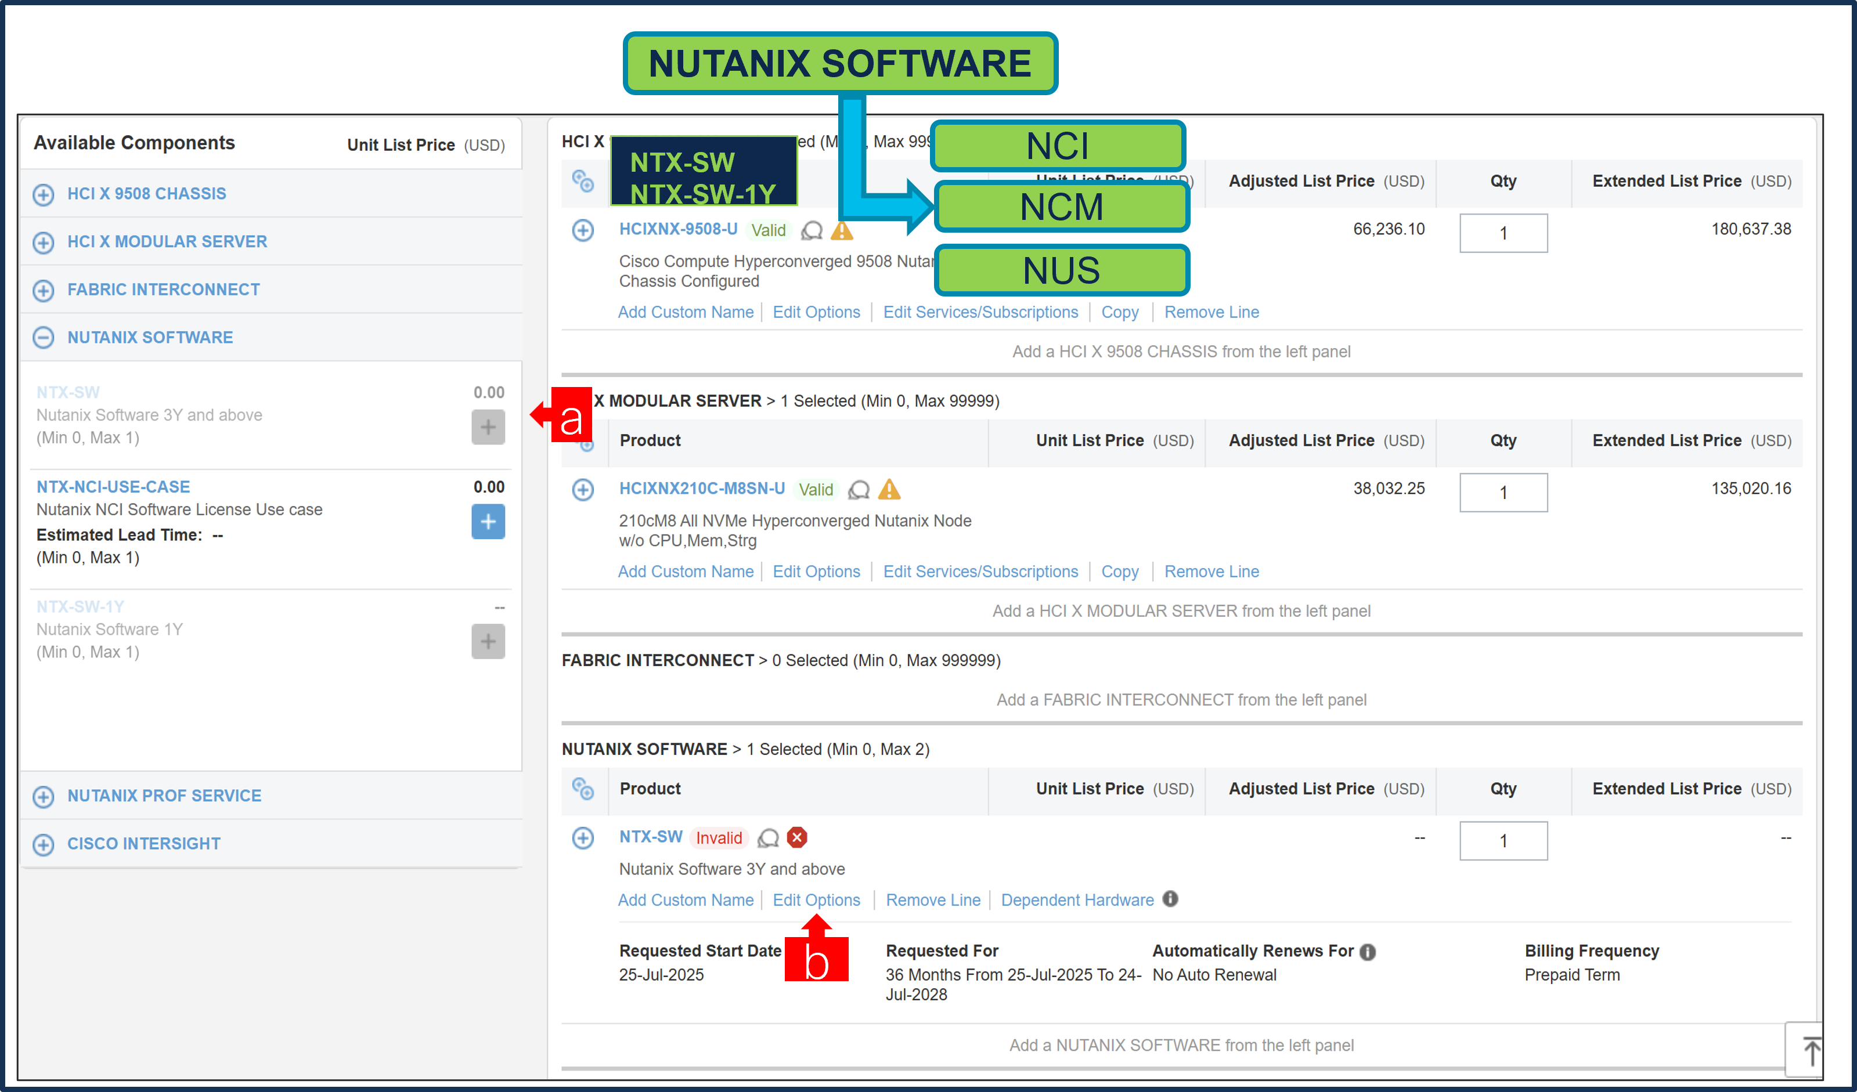Expand the NUTANIX PROF SERVICE category
The image size is (1857, 1092).
tap(43, 796)
